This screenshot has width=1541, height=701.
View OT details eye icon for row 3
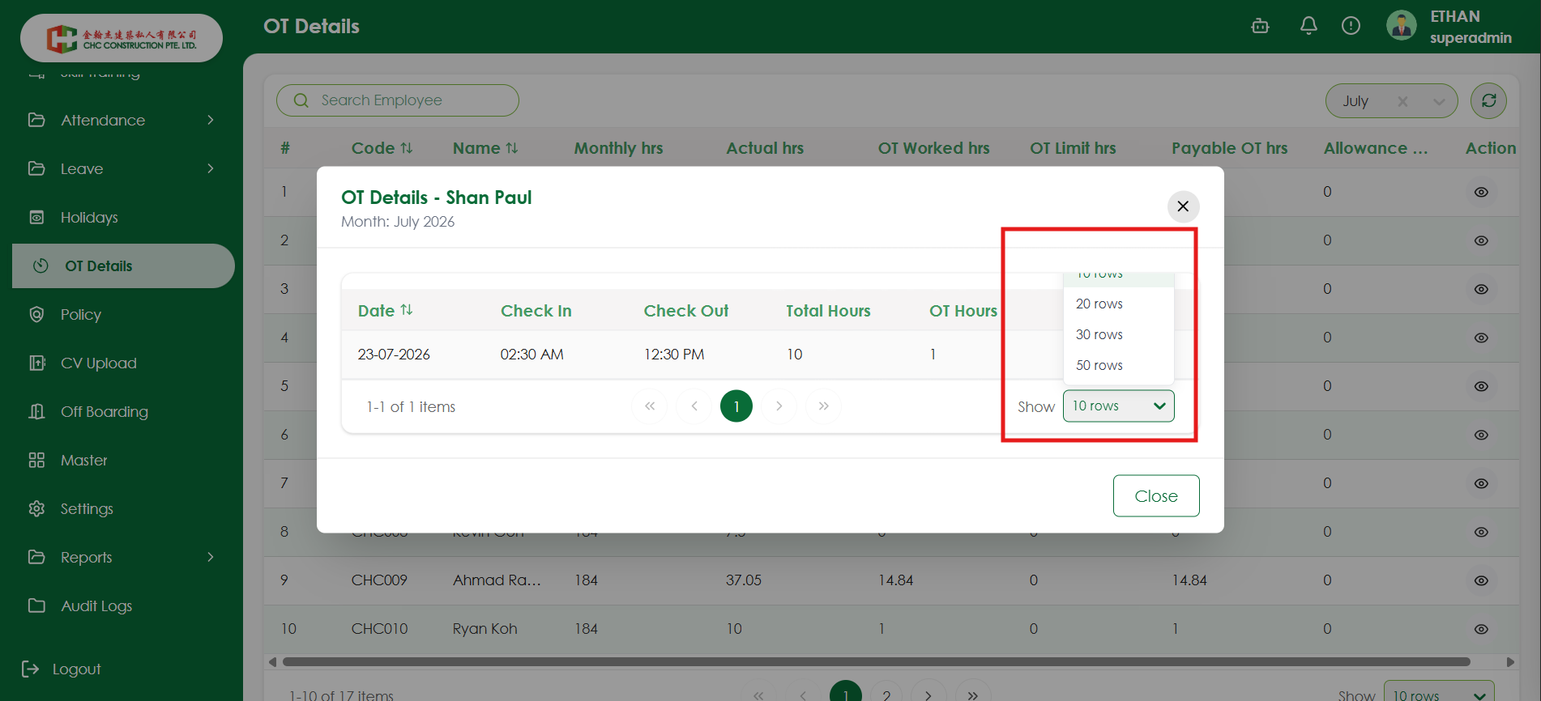pos(1481,289)
